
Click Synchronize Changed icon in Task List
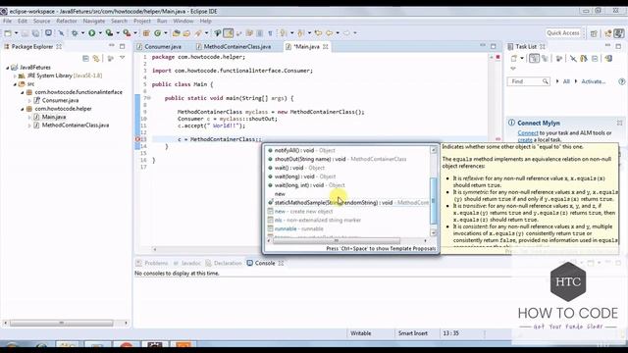[x=608, y=59]
